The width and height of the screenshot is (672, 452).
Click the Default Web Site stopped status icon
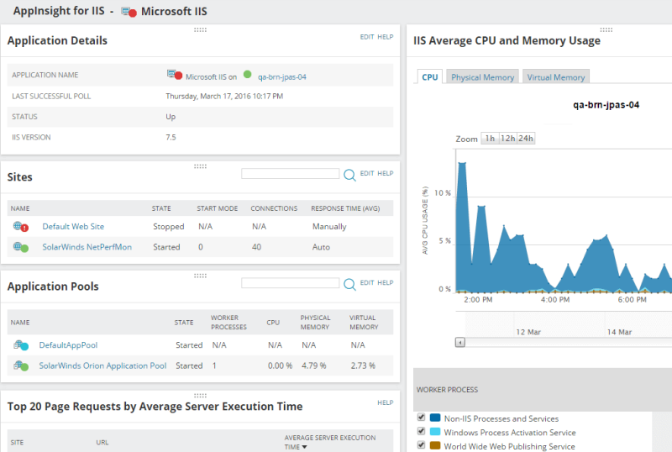(x=20, y=227)
